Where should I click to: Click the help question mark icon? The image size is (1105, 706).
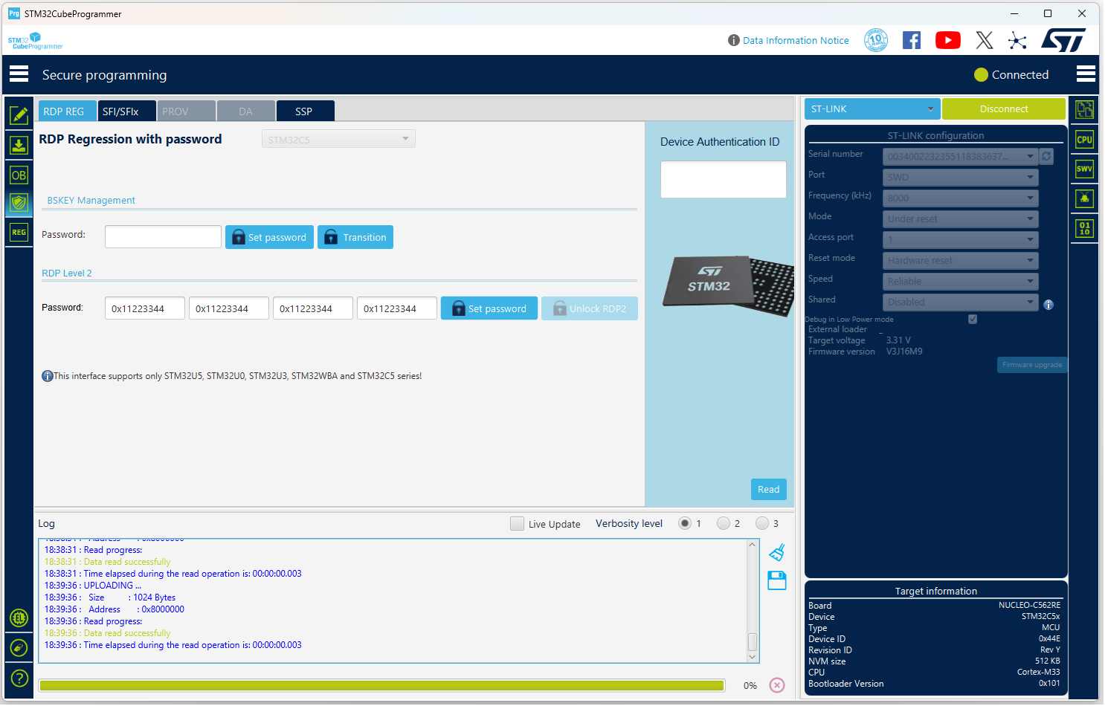click(19, 678)
